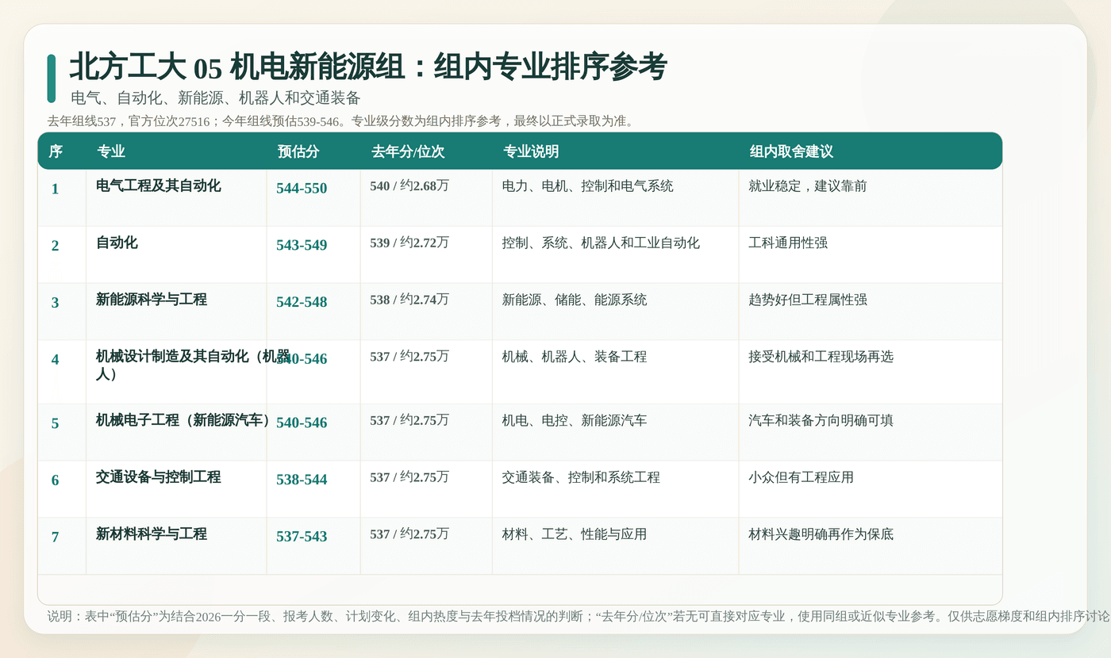Click the 去年分/位次 column header

tap(408, 151)
